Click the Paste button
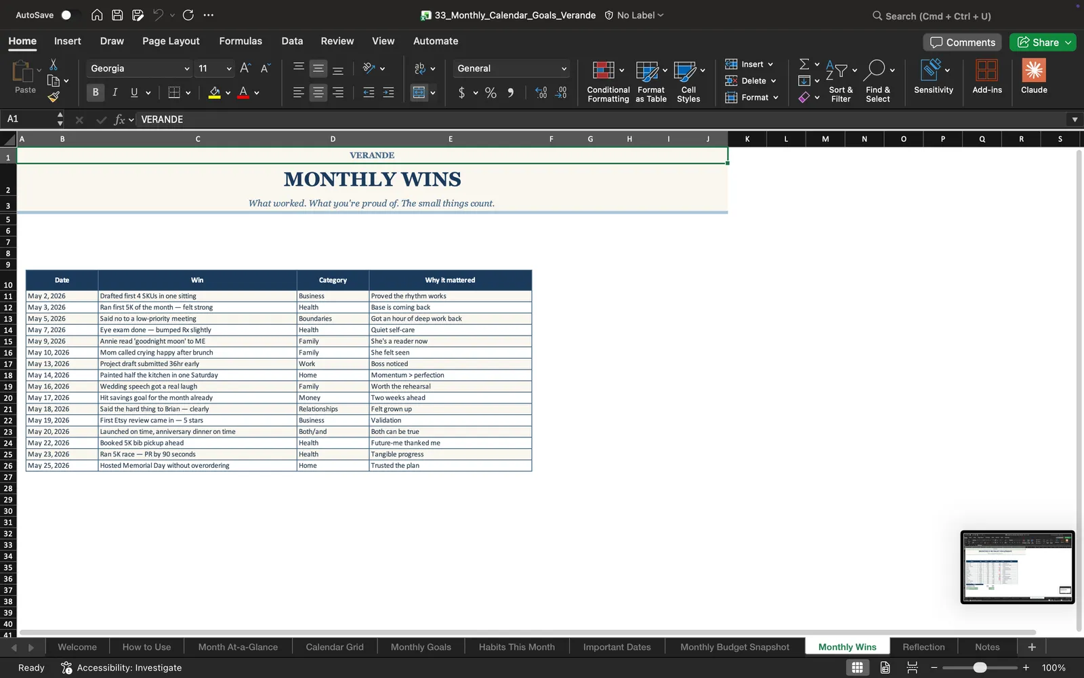This screenshot has width=1084, height=678. (x=25, y=76)
